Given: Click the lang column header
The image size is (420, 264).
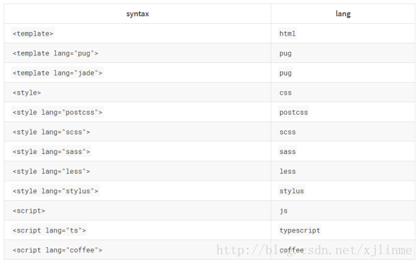Looking at the screenshot, I should pyautogui.click(x=343, y=14).
